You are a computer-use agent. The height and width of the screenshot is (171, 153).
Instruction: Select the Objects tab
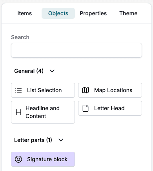click(58, 13)
